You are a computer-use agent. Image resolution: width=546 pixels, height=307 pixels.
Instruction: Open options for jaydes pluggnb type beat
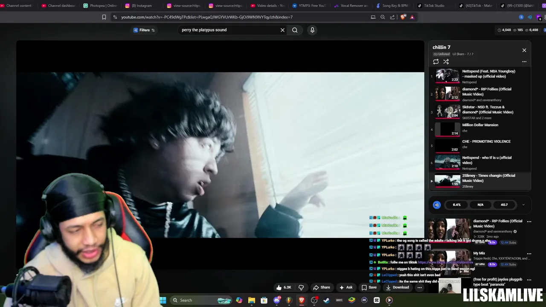pyautogui.click(x=529, y=280)
